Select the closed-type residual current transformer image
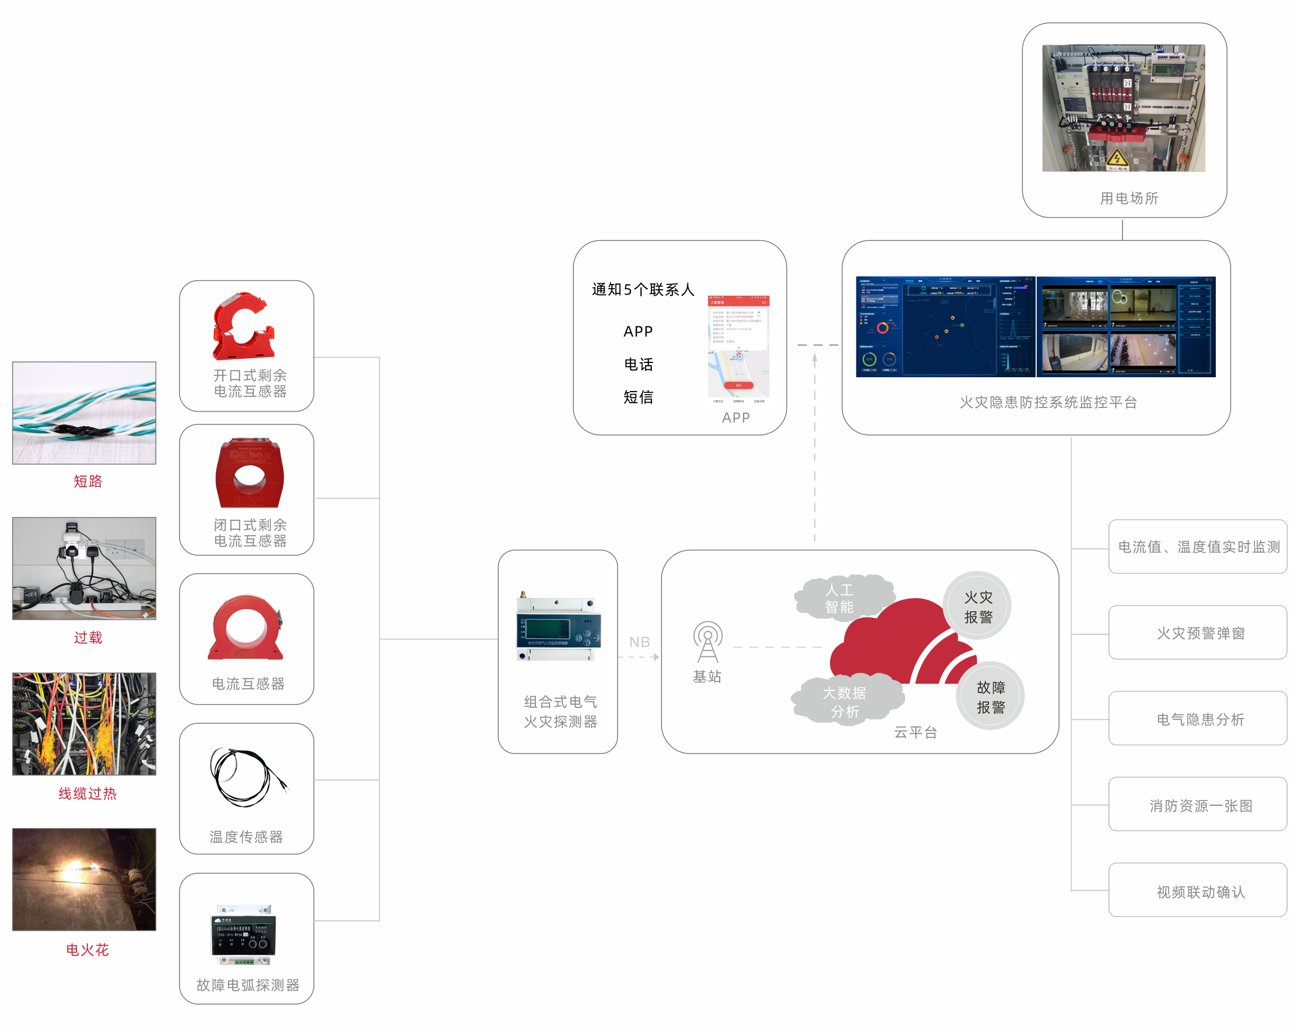 250,474
